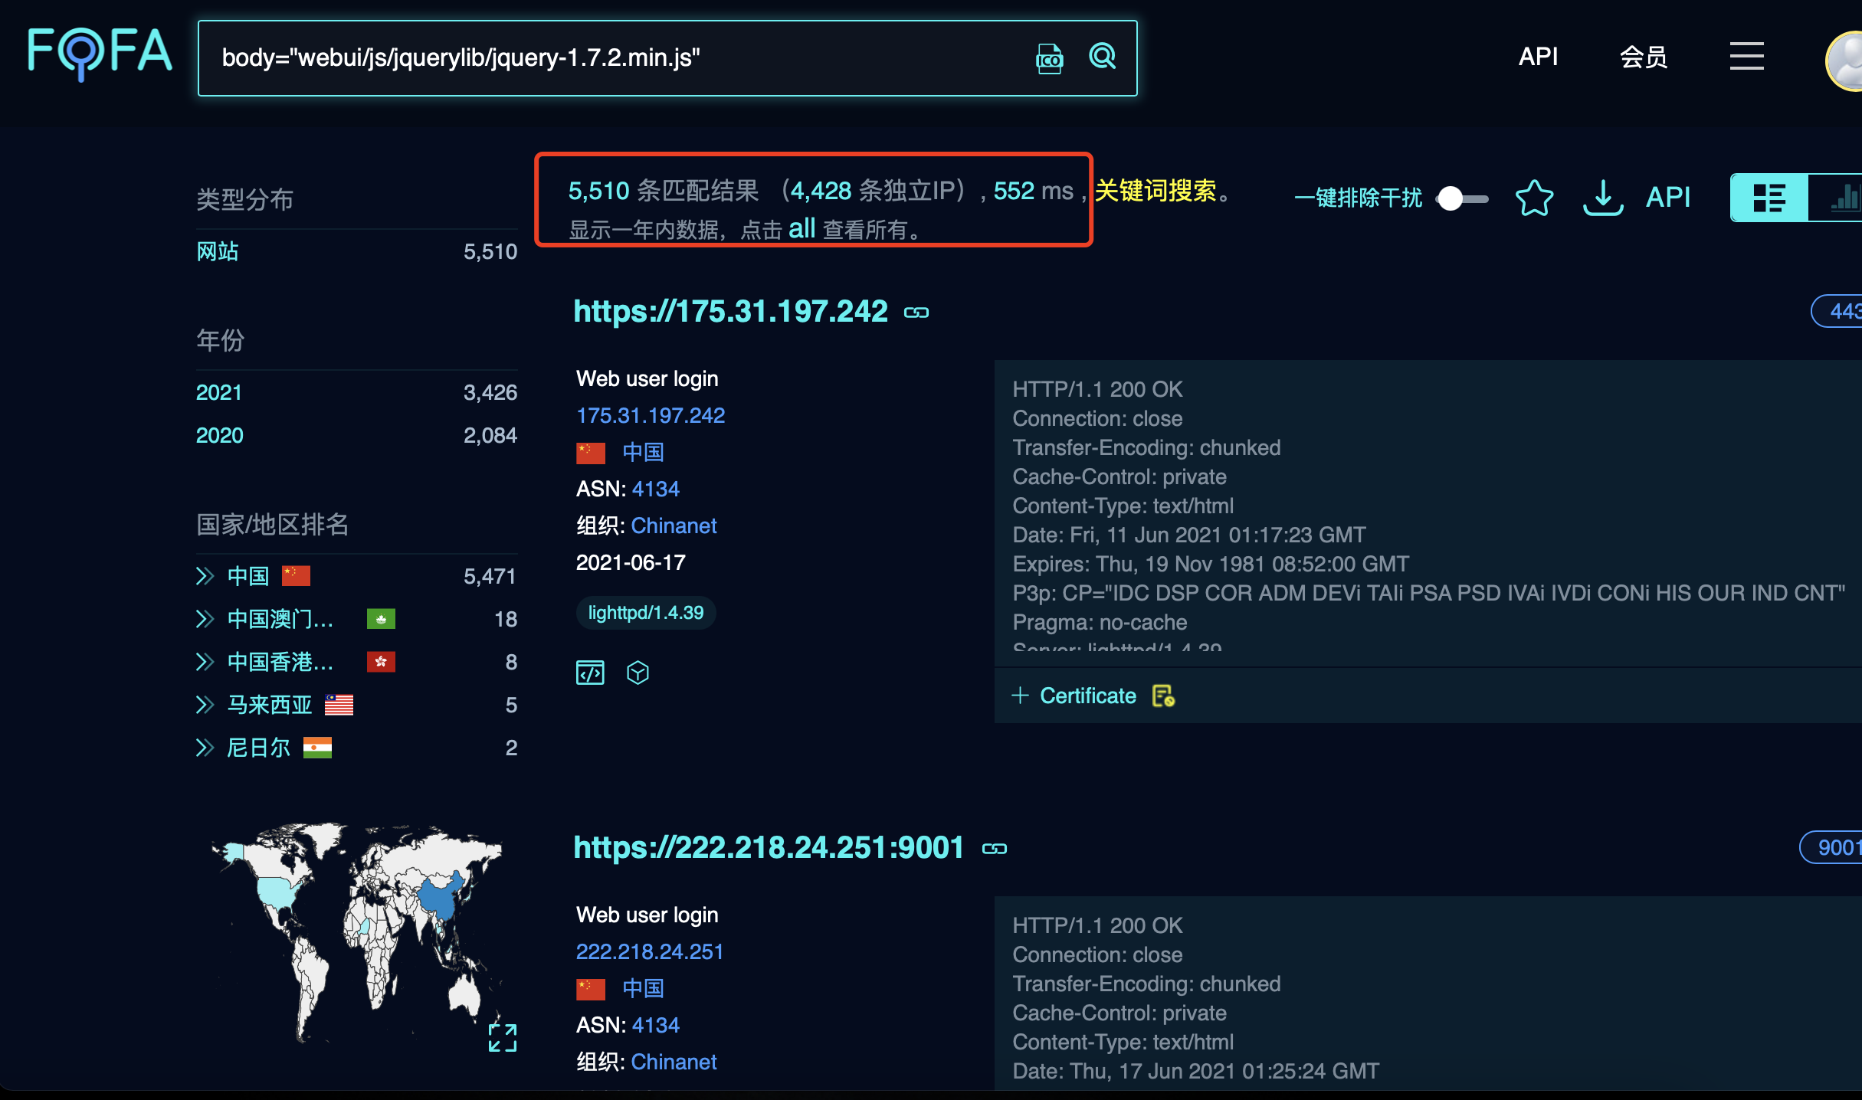Click port 9001 badge

point(1831,847)
